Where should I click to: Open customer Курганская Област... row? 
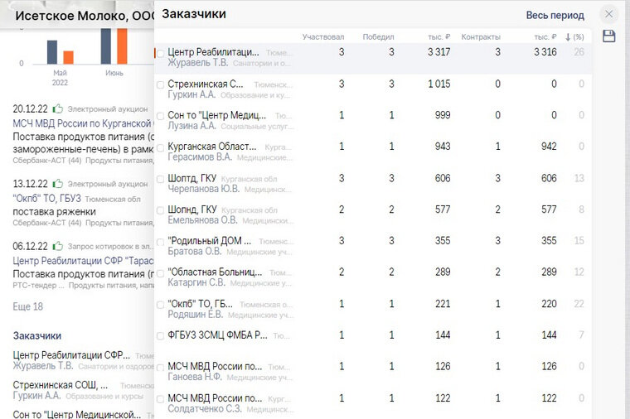[x=211, y=146]
